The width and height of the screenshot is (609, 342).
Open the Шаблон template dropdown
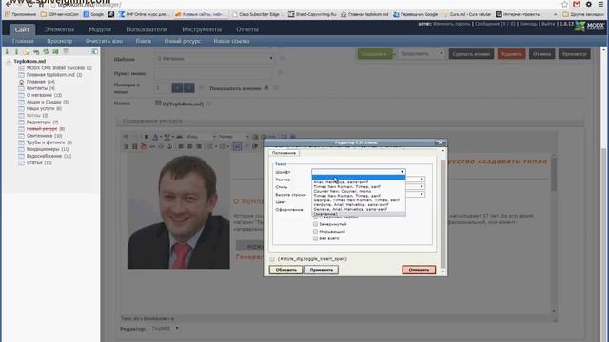pyautogui.click(x=214, y=59)
